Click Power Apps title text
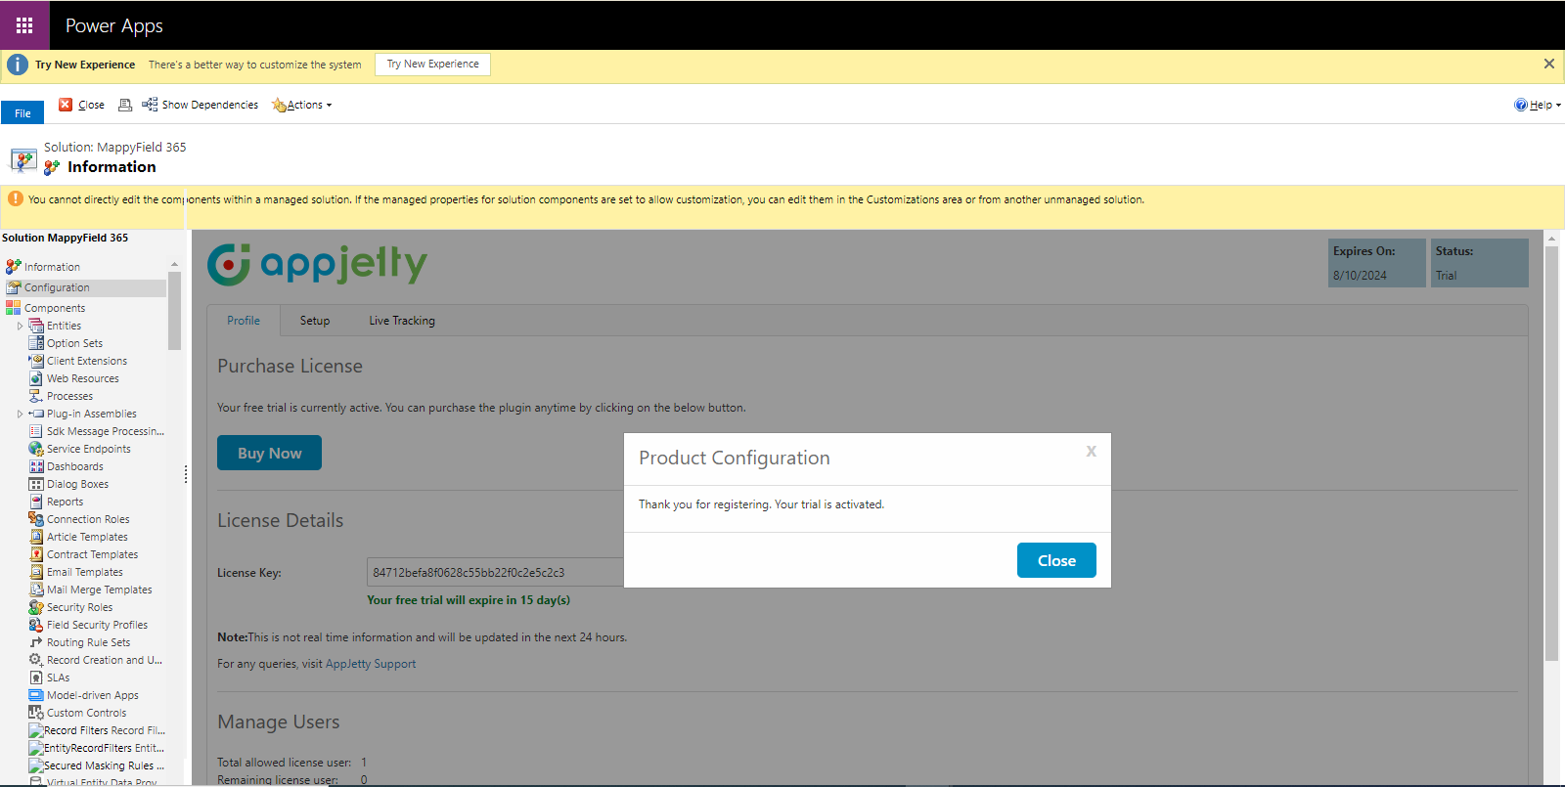The height and width of the screenshot is (787, 1565). point(114,25)
